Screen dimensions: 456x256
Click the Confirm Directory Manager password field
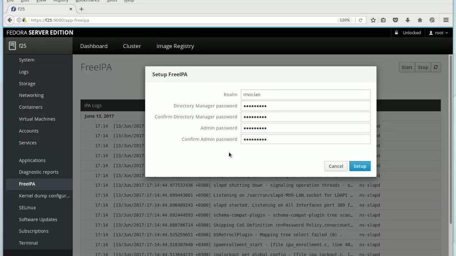tap(306, 117)
